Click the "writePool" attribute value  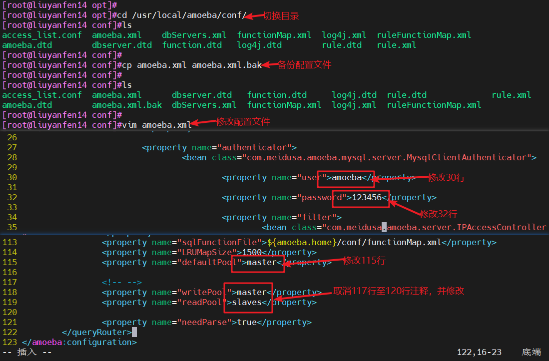point(204,292)
